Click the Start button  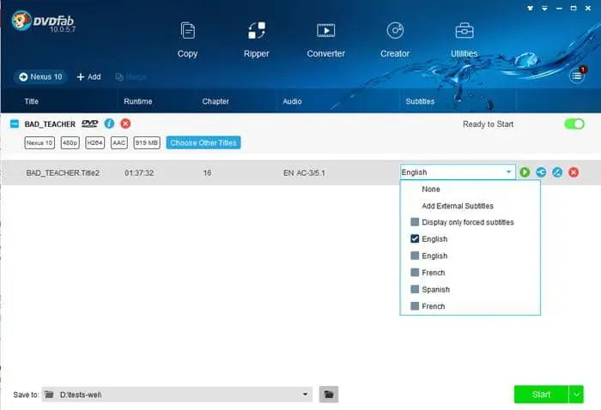click(541, 395)
